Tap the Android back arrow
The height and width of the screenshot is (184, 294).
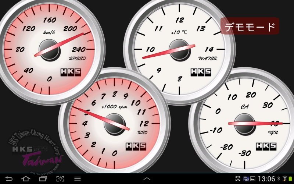click(x=8, y=178)
